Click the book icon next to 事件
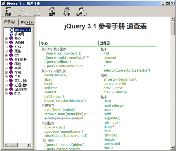The width and height of the screenshot is (176, 151). pos(11,68)
